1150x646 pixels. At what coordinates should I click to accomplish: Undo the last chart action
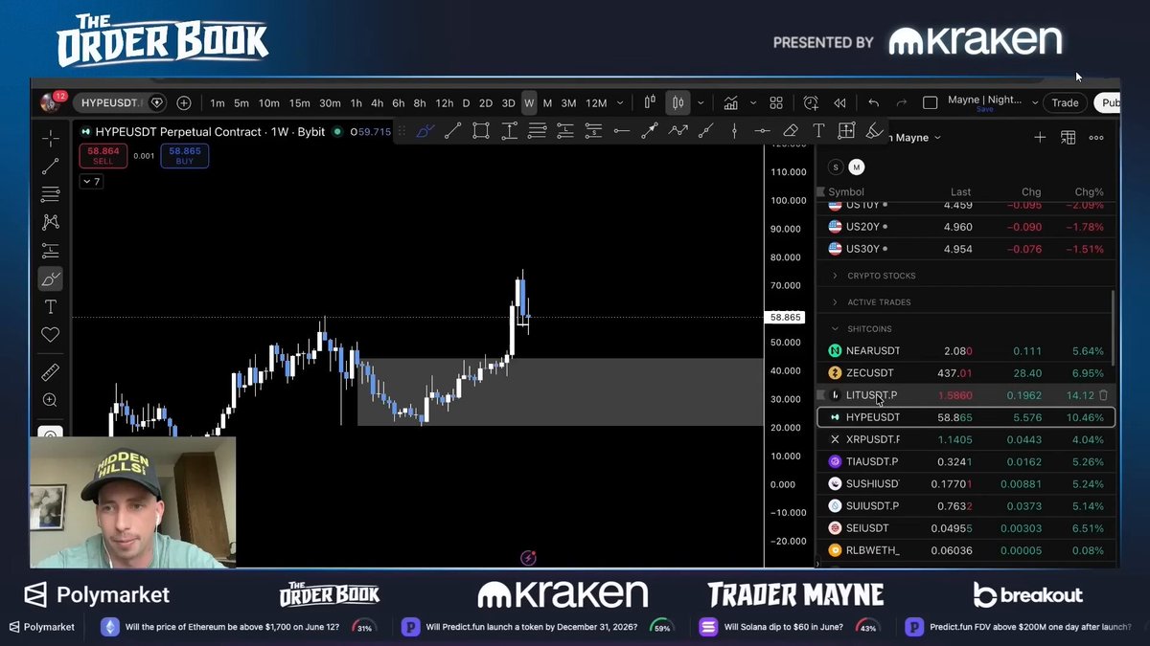coord(873,102)
